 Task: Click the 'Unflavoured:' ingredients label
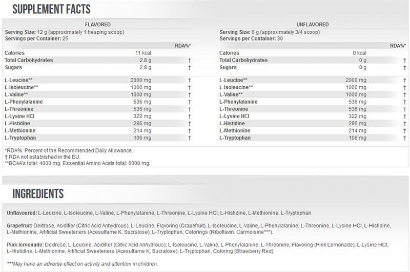(x=22, y=213)
